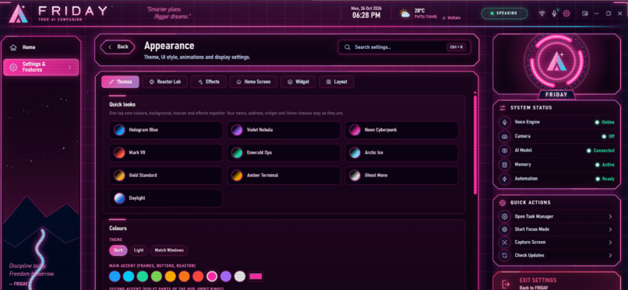Screen dimensions: 628x290
Task: Click the Check Updates arrow
Action: [x=610, y=255]
